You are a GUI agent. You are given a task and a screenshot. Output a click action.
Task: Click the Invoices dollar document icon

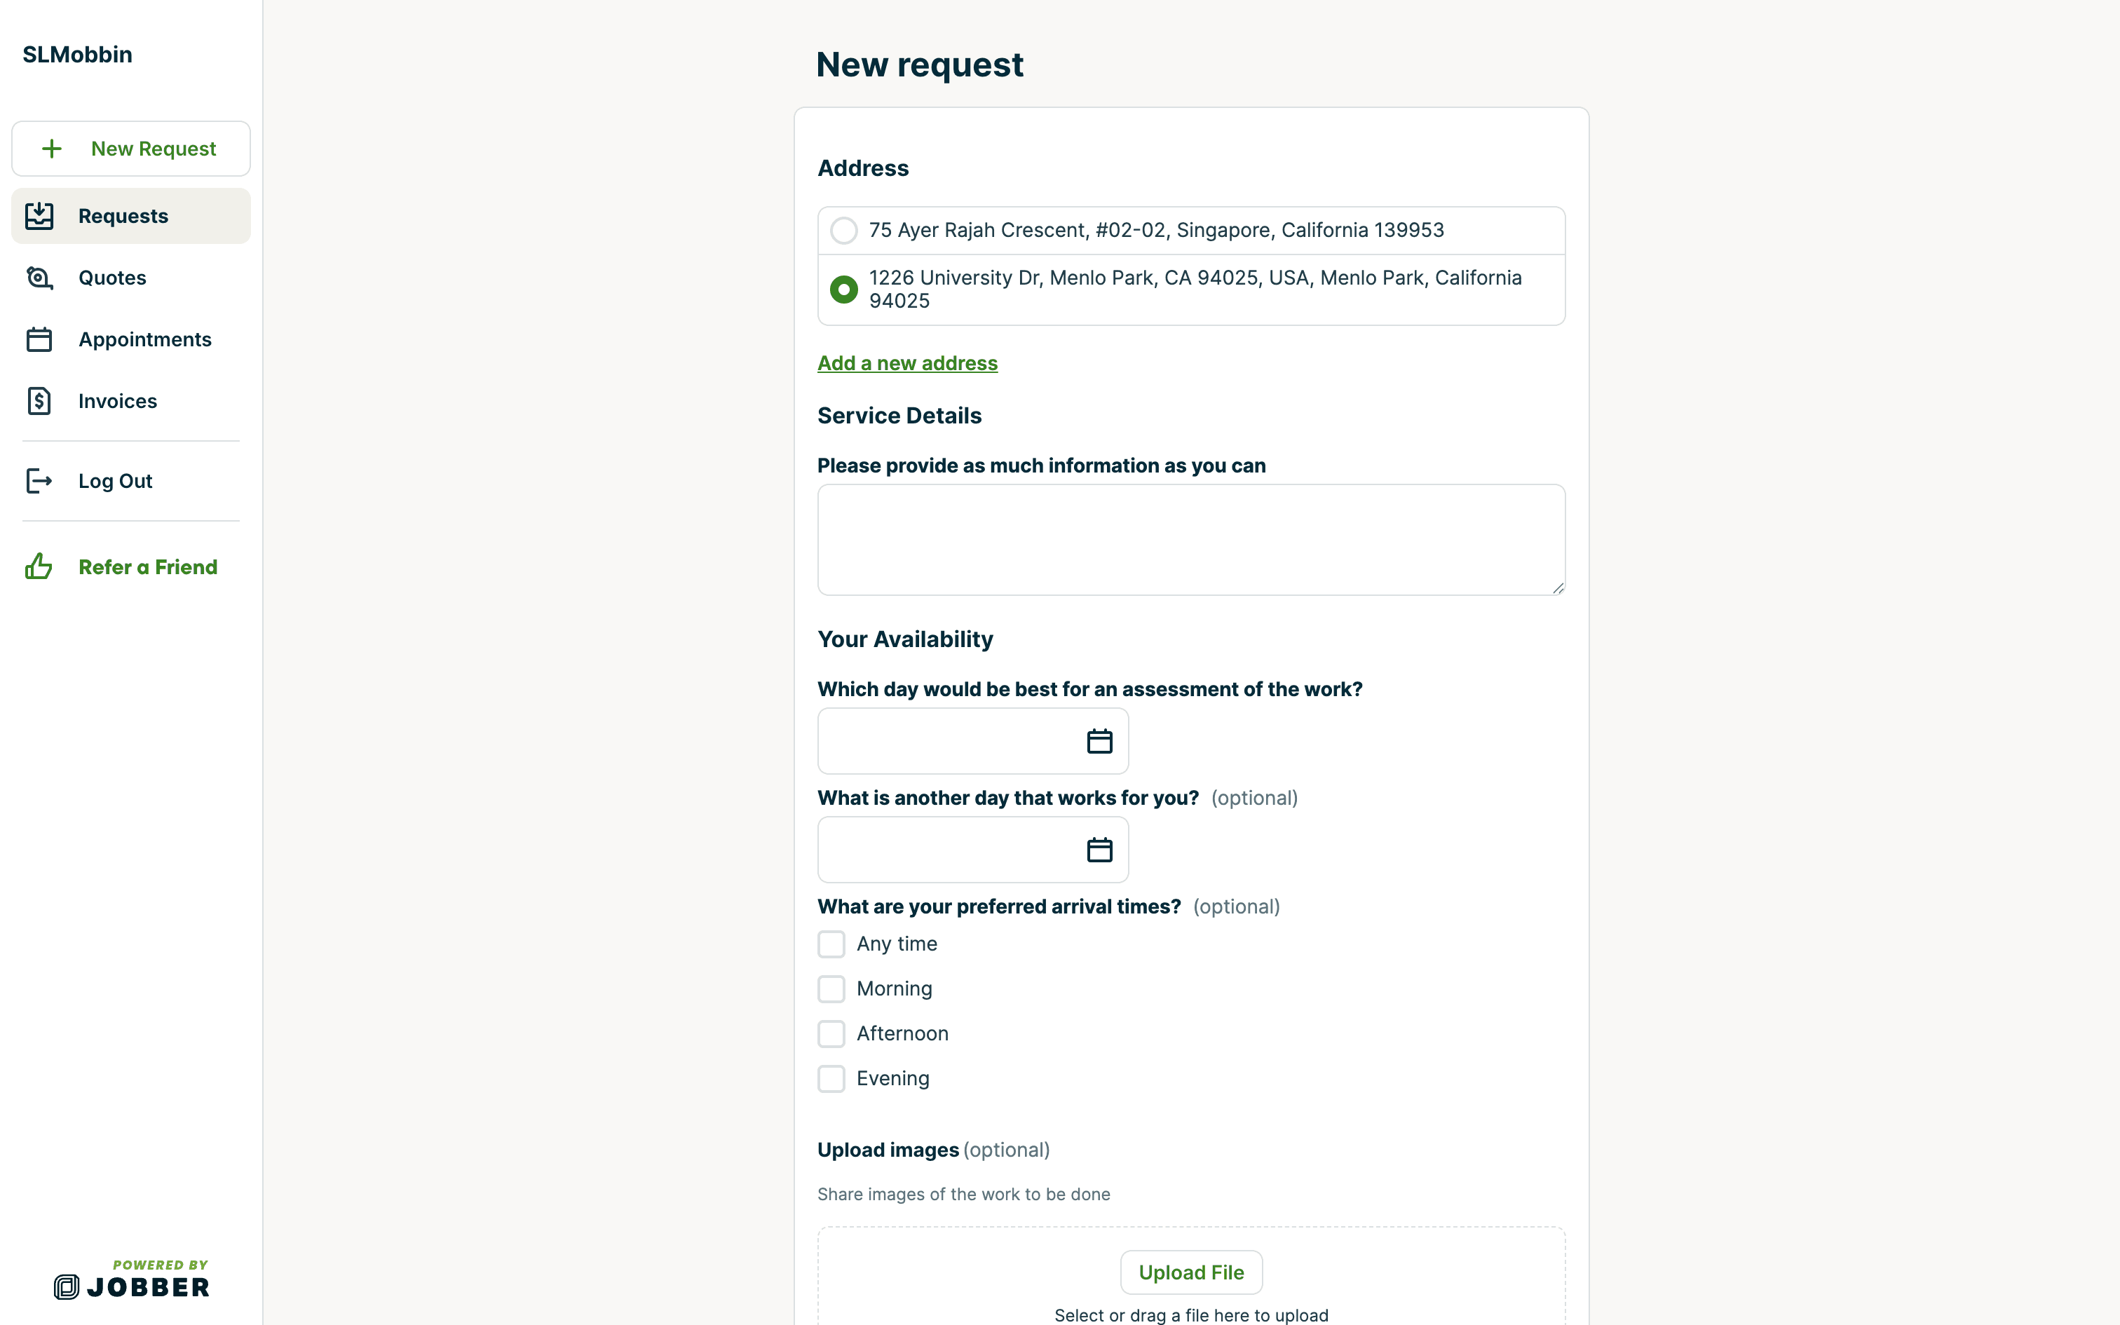pos(39,401)
